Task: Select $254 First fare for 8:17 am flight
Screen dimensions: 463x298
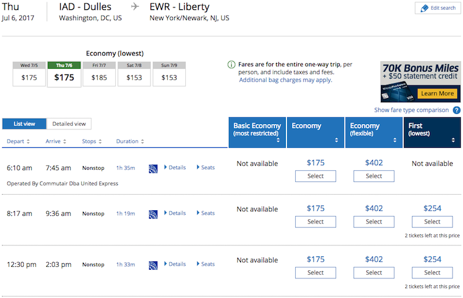Action: click(x=432, y=222)
